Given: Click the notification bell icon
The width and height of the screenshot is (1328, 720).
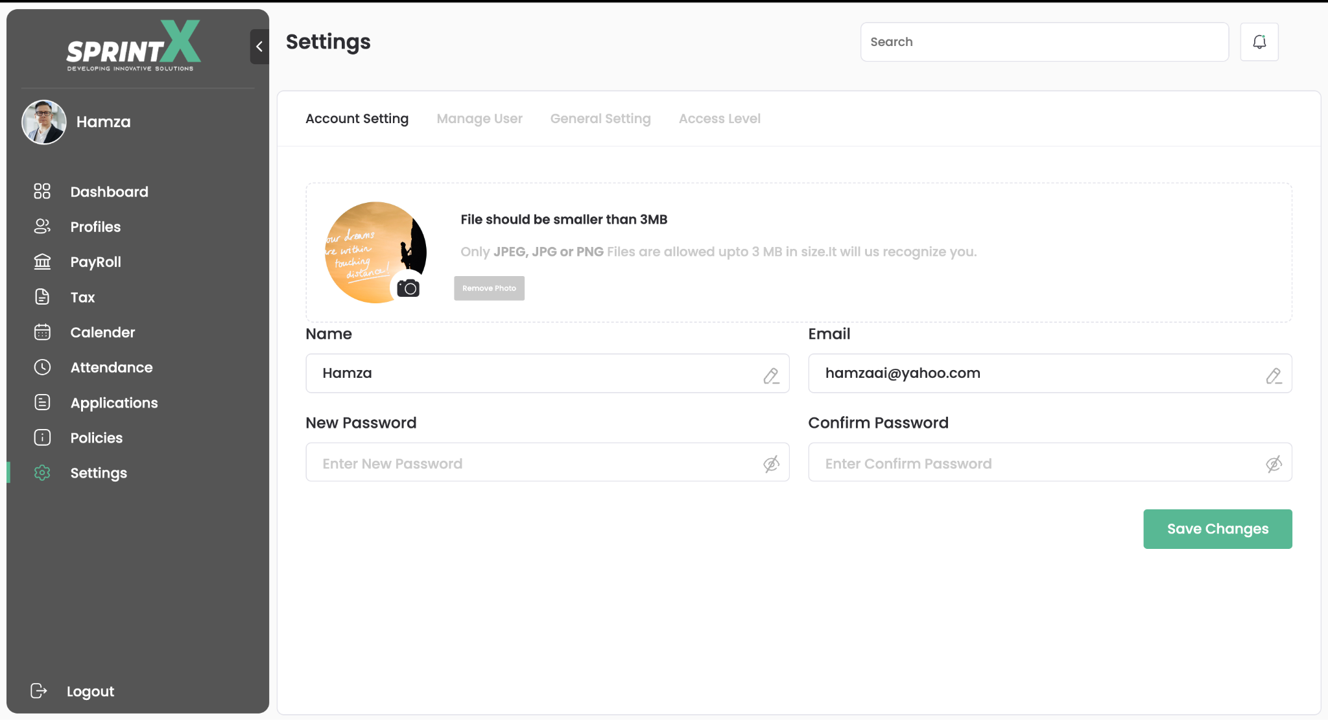Looking at the screenshot, I should tap(1259, 42).
